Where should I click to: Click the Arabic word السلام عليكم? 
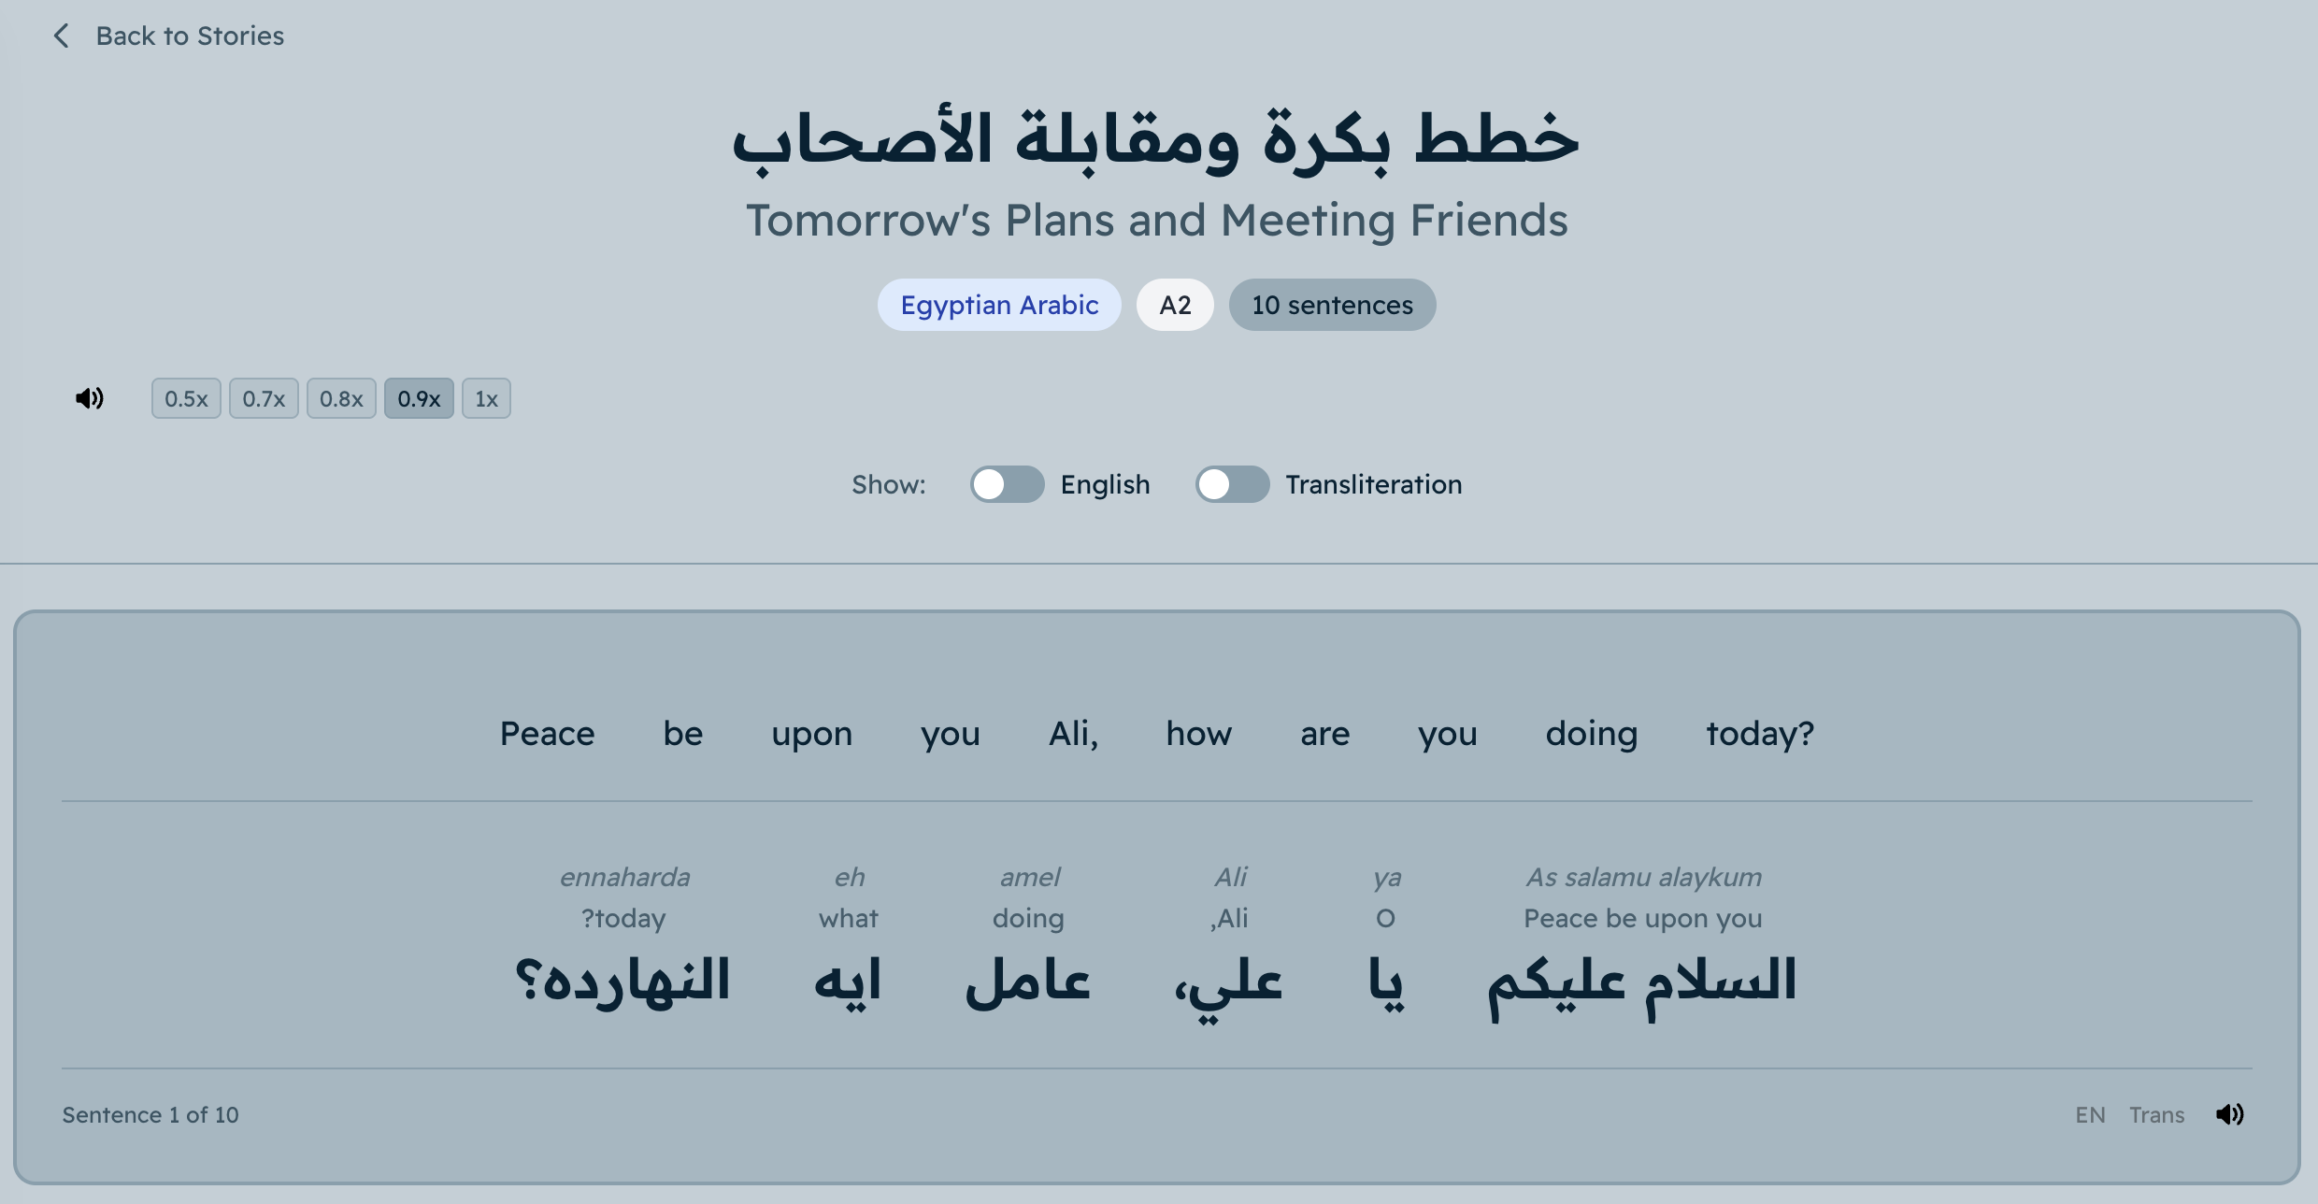pos(1642,982)
